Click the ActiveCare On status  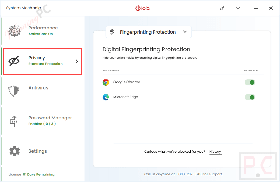(x=41, y=34)
